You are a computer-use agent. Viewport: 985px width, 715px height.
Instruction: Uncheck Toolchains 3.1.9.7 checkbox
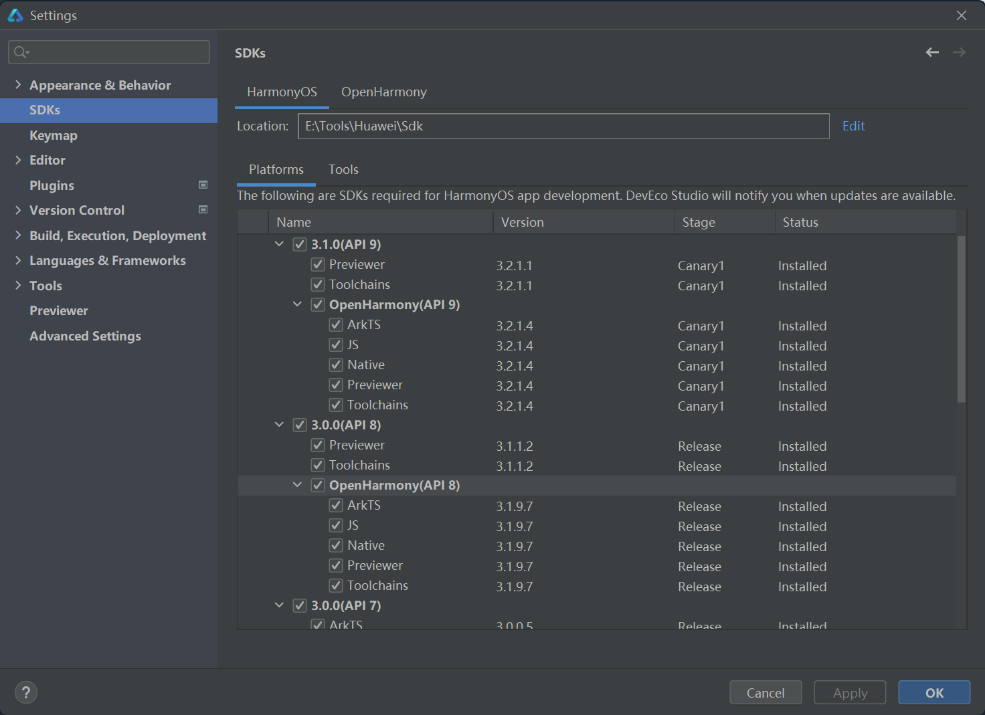[336, 586]
